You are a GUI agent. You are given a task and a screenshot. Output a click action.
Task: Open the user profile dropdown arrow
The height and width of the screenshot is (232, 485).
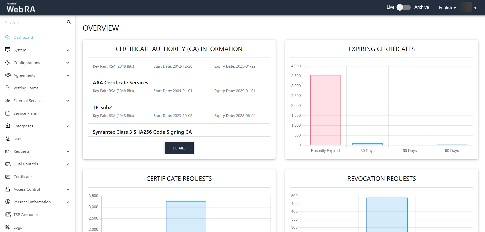tap(475, 8)
